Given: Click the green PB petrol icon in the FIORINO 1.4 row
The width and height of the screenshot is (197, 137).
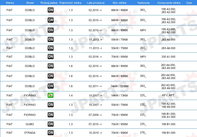Looking at the screenshot, I should 51,95.
